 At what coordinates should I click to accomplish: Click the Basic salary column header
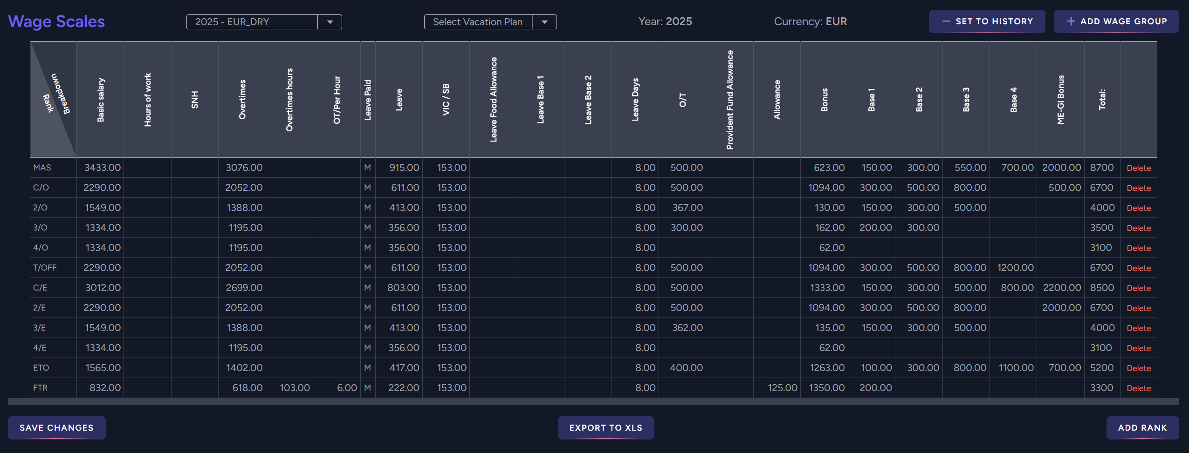(x=100, y=100)
